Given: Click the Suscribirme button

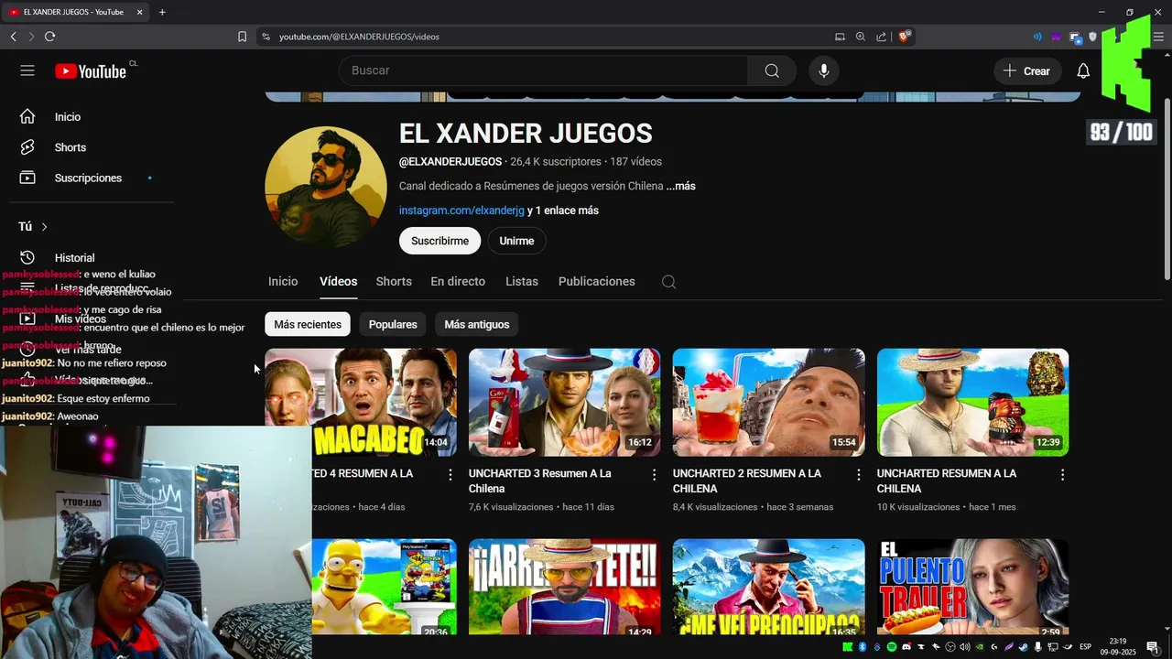Looking at the screenshot, I should (439, 241).
